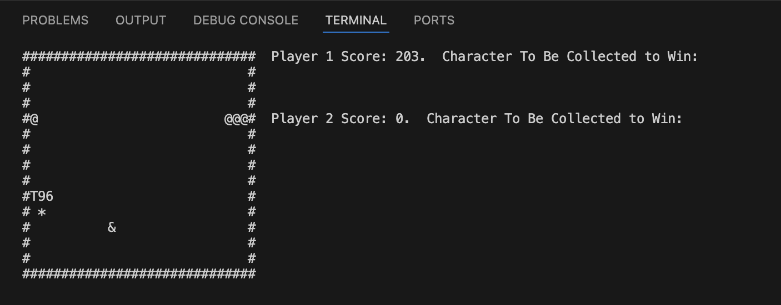The image size is (781, 305).
Task: Click the active TERMINAL tab
Action: tap(356, 21)
